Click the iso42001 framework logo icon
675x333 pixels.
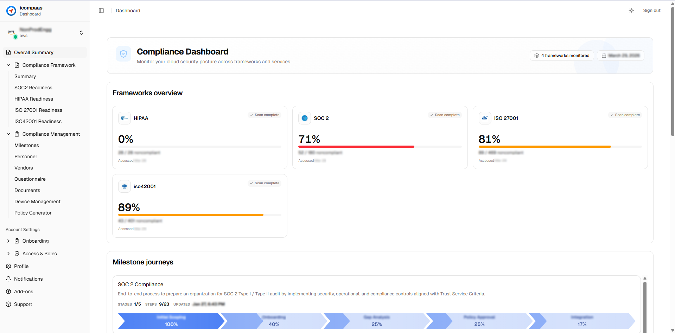125,186
